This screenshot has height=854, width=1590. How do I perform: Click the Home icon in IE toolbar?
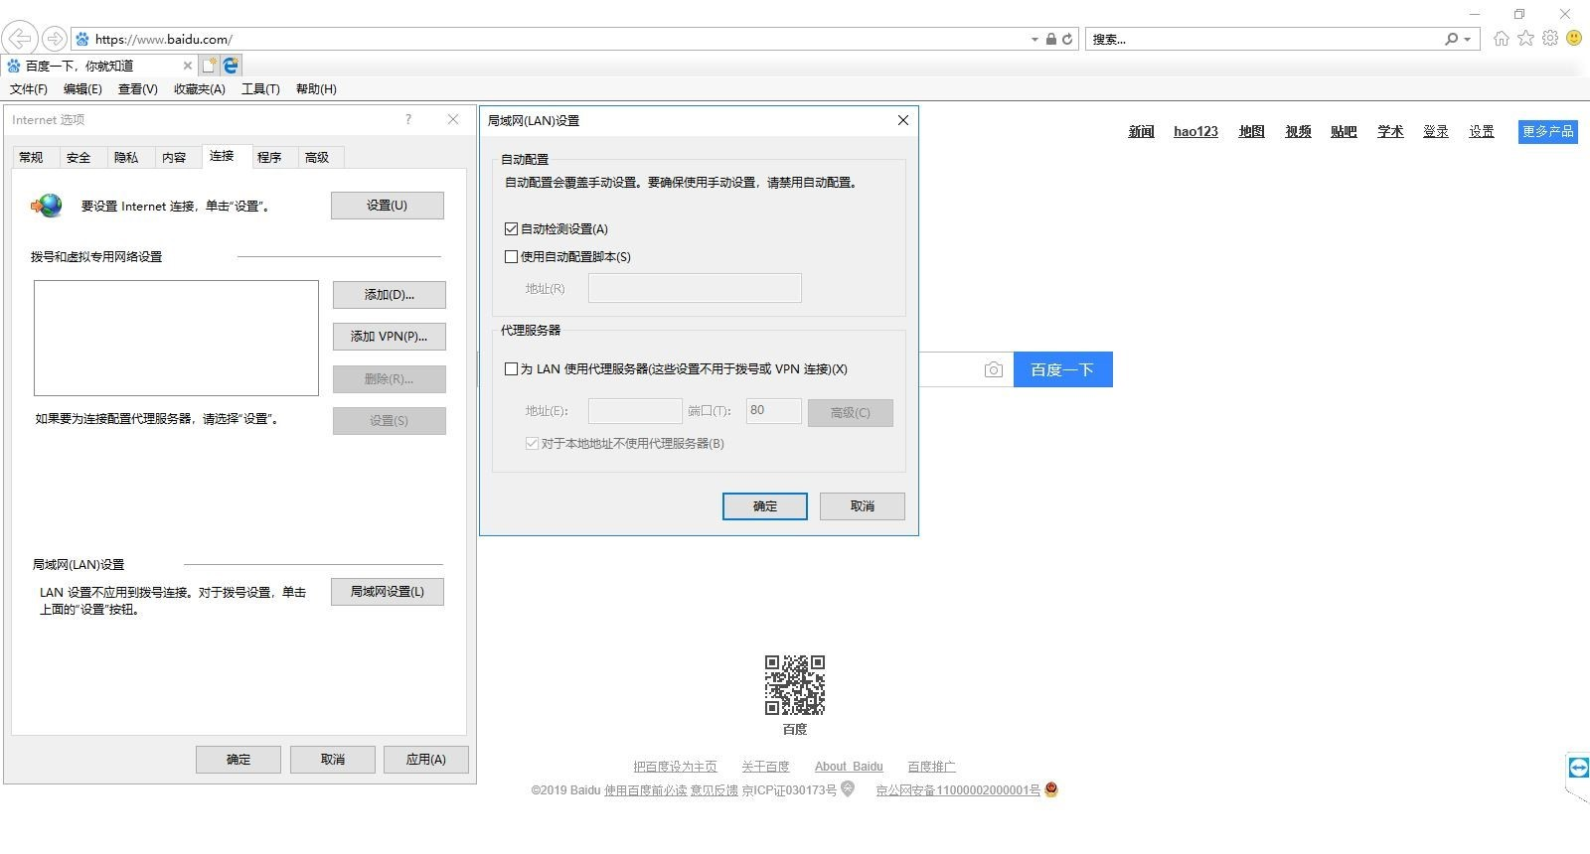1501,39
